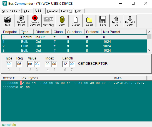This screenshot has height=127, width=152.
Task: Click the Subclass column header
Action: tap(75, 32)
